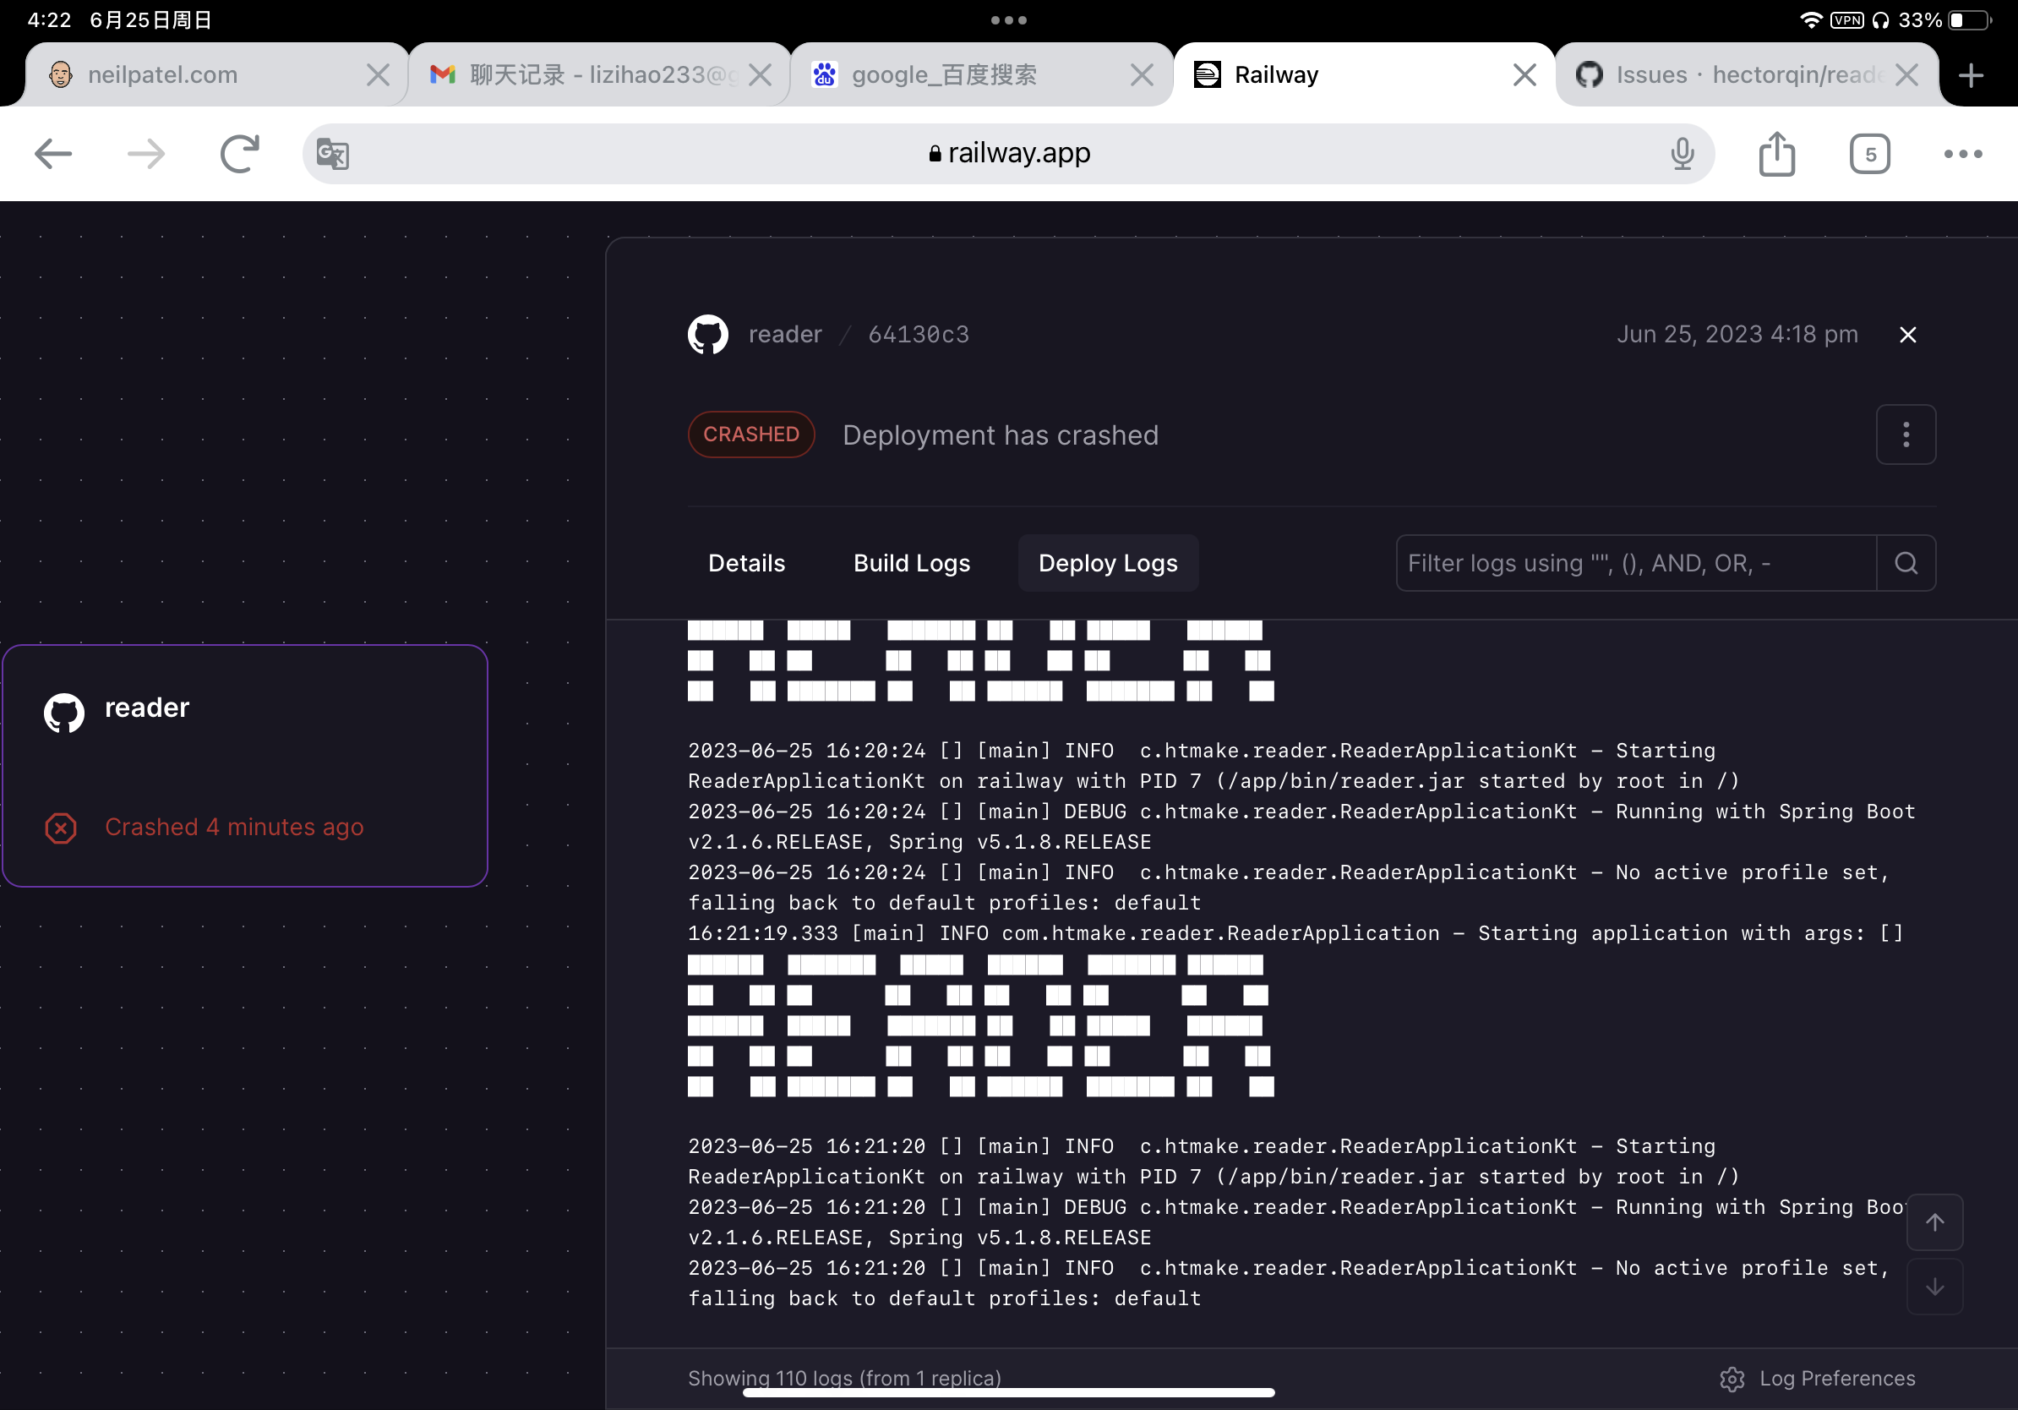Click the translate icon in the address bar
The height and width of the screenshot is (1410, 2018).
(334, 153)
